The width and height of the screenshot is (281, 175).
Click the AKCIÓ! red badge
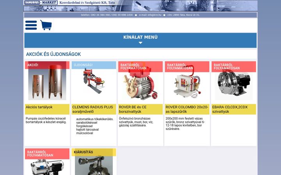[x=47, y=65]
